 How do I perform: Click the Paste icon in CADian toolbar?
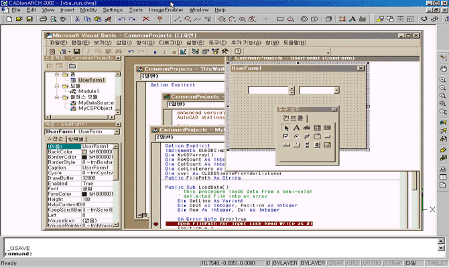[x=98, y=19]
